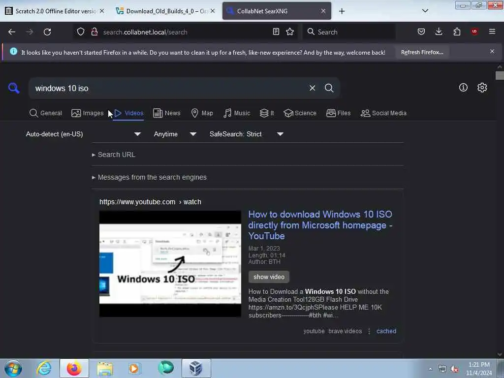
Task: Switch to the Science category tab
Action: [x=300, y=113]
